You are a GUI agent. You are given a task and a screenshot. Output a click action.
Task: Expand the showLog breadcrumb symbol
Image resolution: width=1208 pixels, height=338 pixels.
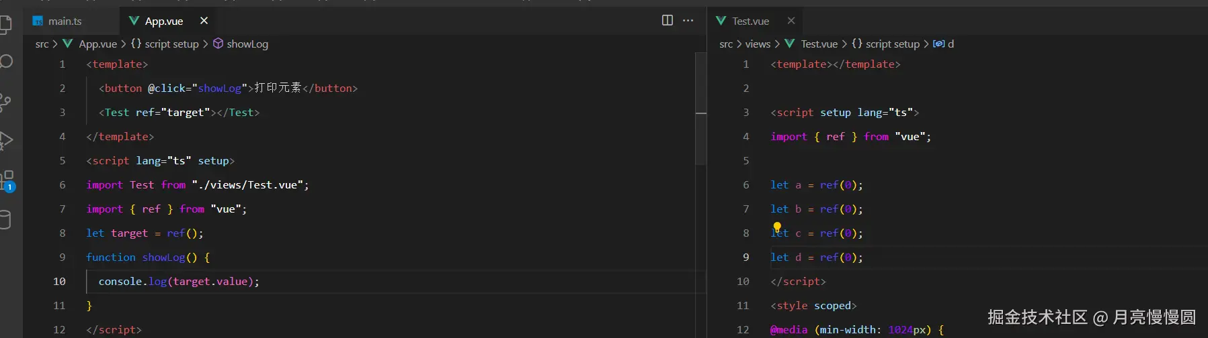(247, 44)
